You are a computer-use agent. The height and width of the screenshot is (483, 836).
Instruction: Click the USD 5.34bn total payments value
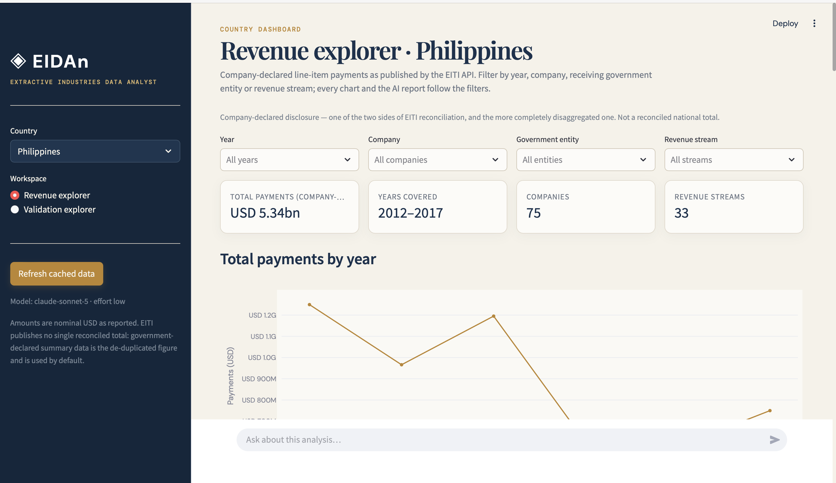click(265, 213)
